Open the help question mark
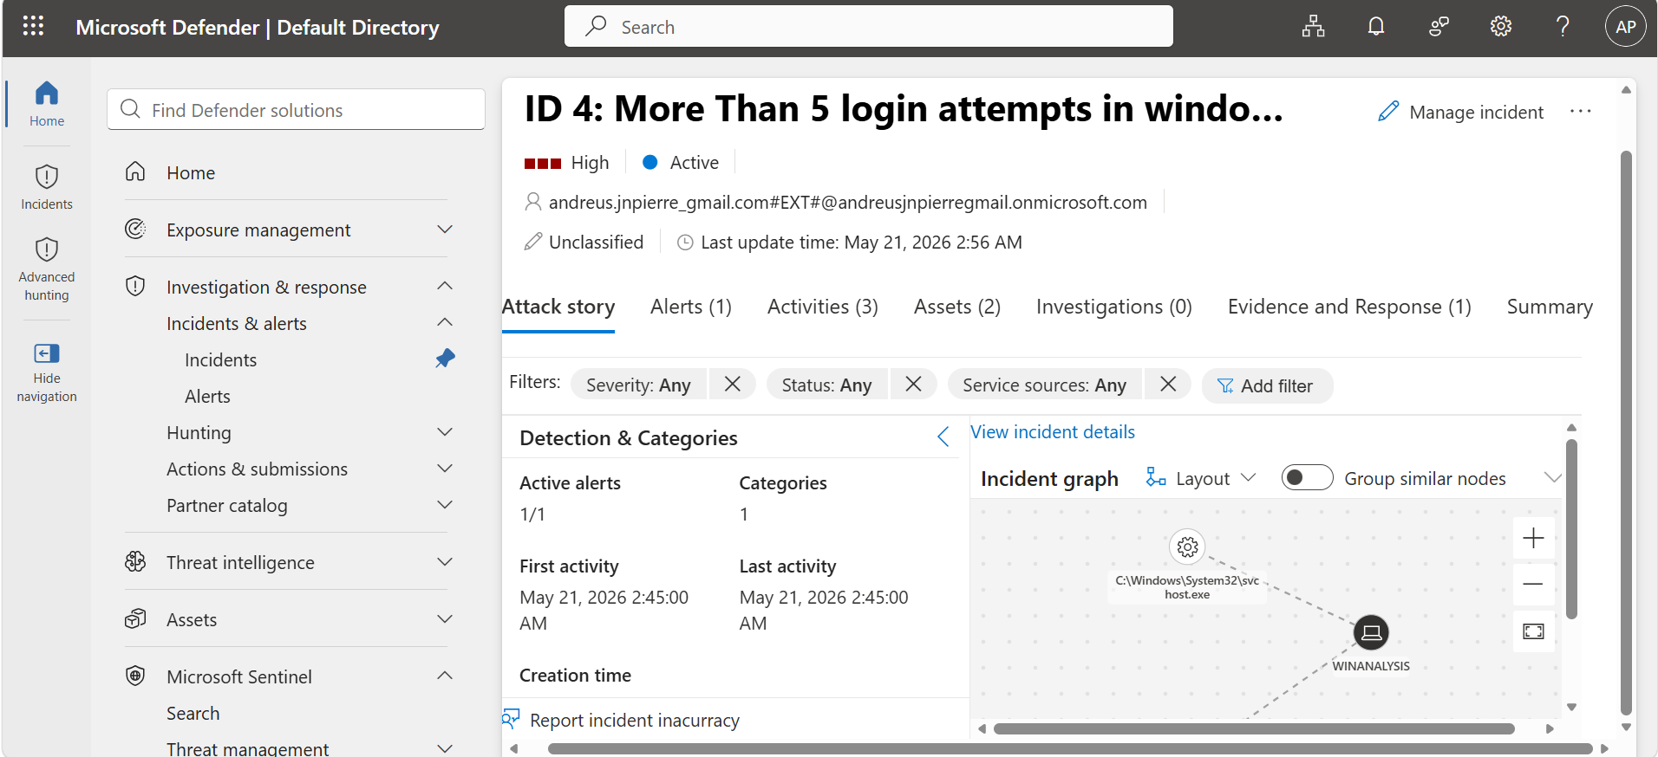This screenshot has width=1658, height=757. pyautogui.click(x=1563, y=27)
